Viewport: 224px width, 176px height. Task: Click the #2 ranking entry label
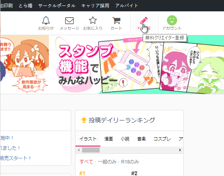[134, 173]
